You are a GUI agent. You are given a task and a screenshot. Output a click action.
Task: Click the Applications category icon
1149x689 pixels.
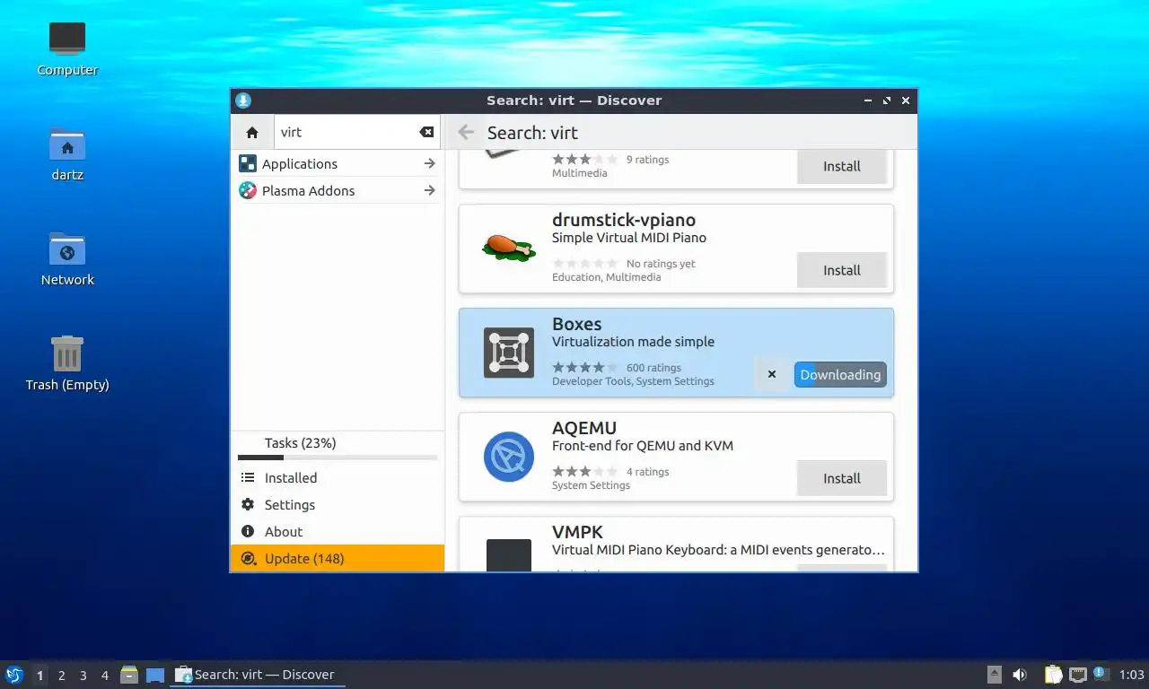point(248,163)
